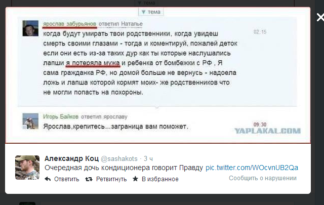This screenshot has height=205, width=324.
Task: Click the 3 ч tweet timestamp
Action: coord(148,159)
